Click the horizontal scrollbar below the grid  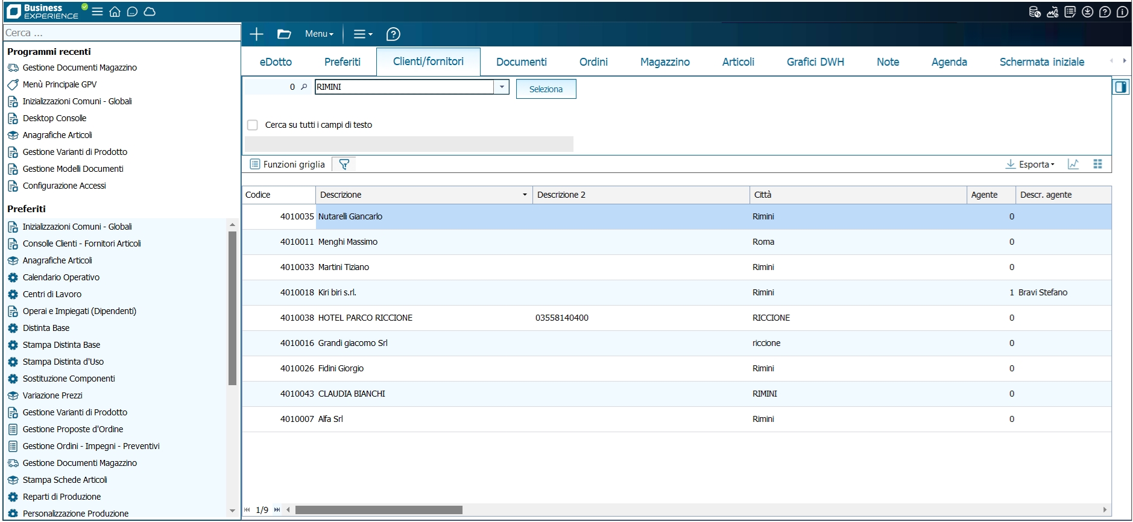(x=379, y=510)
